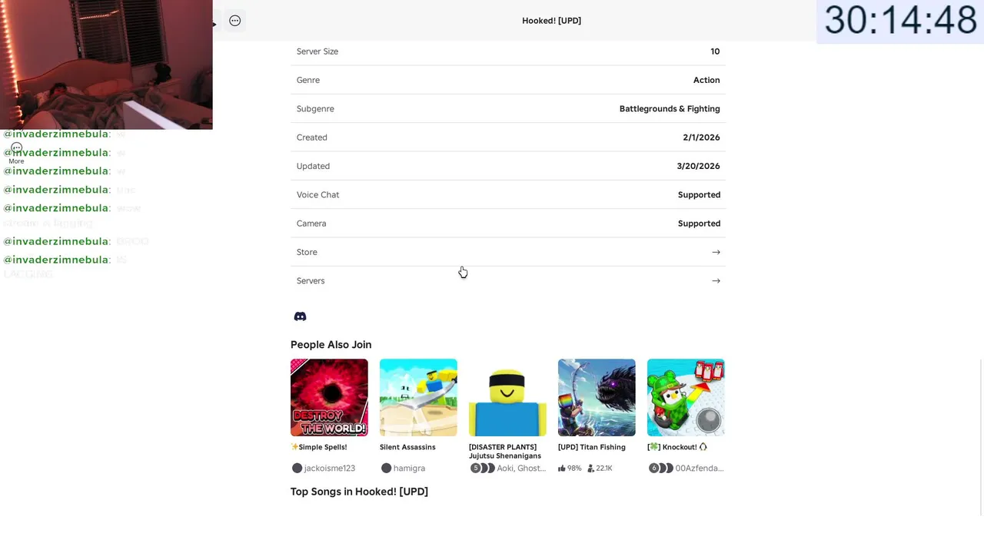Viewport: 984px width, 553px height.
Task: Click the webcam overlay video
Action: tap(106, 65)
